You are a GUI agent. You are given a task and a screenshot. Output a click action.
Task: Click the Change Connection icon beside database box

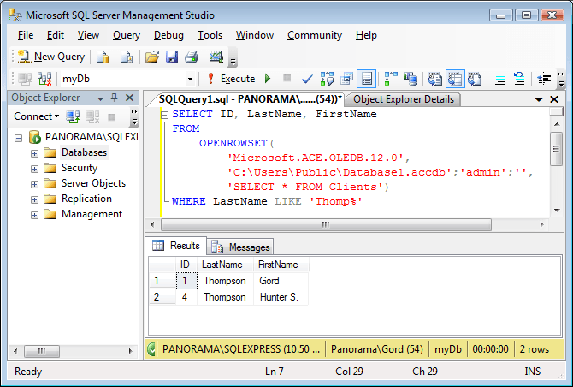click(x=44, y=79)
